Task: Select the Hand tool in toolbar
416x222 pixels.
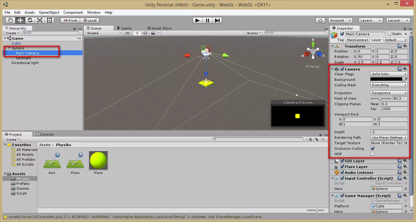Action: click(x=10, y=20)
